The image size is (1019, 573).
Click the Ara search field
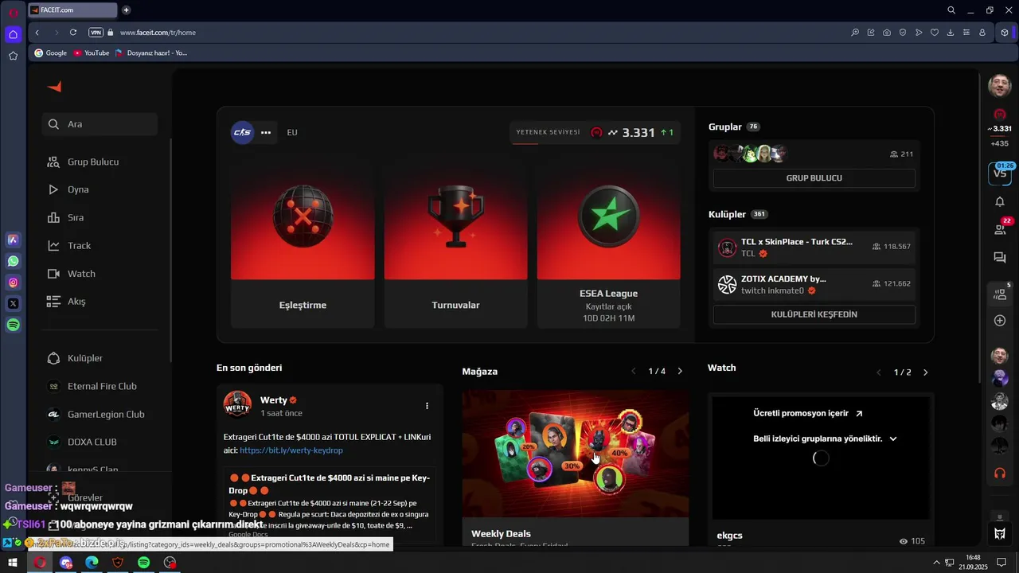(x=100, y=124)
